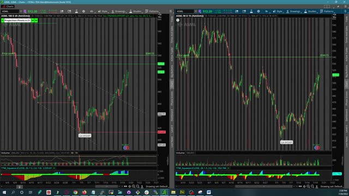Viewport: 349px width, 196px height.
Task: Open the Patterns menu in left chart
Action: [152, 11]
